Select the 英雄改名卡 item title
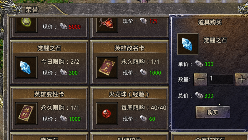Screen dimensions: 248x140 129,48
